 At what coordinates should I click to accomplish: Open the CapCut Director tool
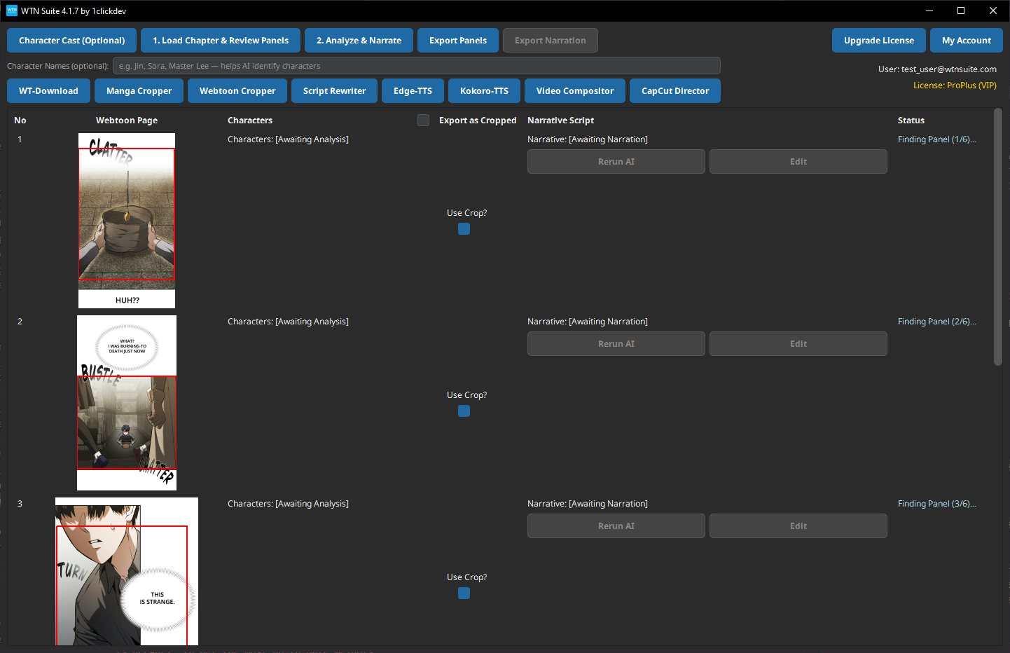point(675,90)
